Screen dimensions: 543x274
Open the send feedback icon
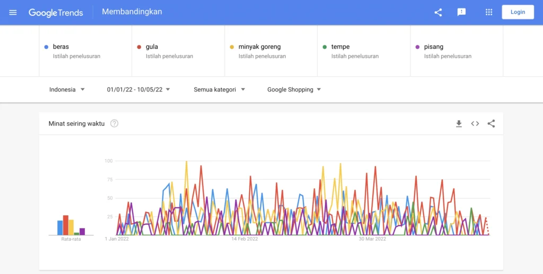[x=461, y=13]
